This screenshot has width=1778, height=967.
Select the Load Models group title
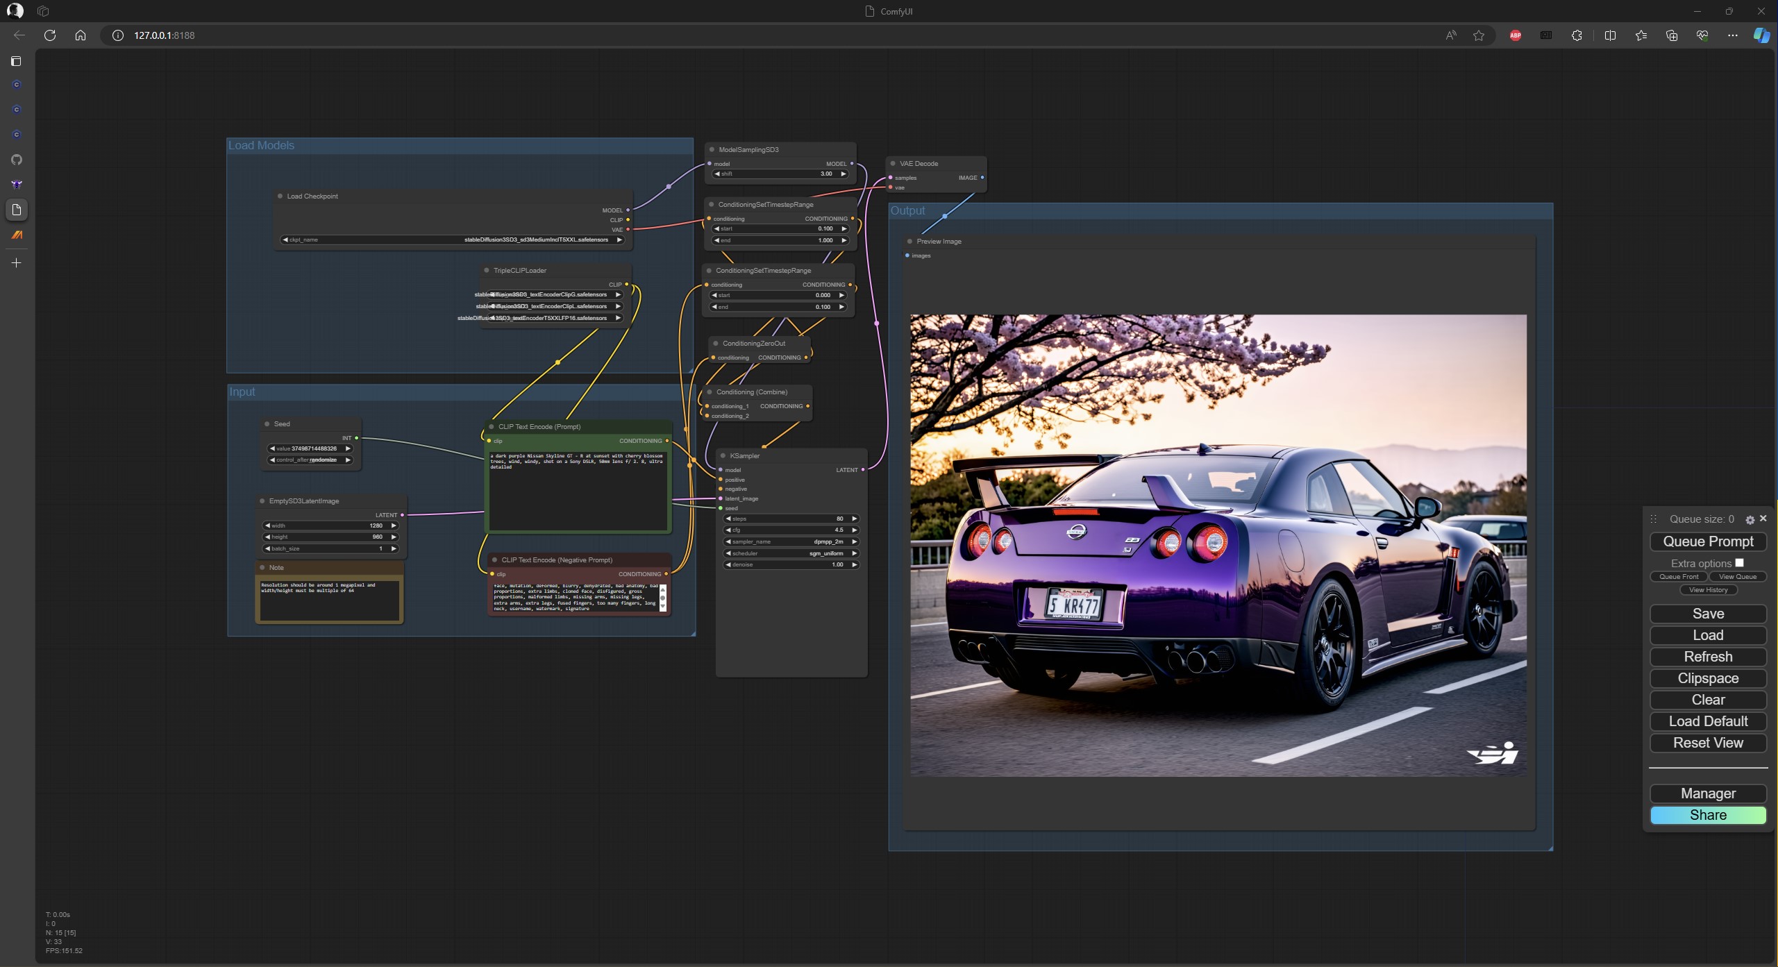pyautogui.click(x=261, y=145)
